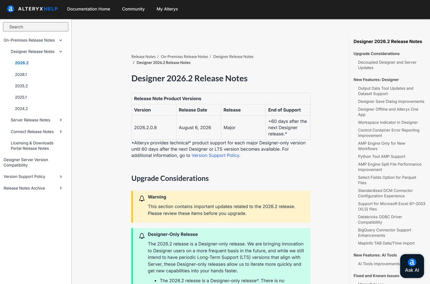This screenshot has height=284, width=430.
Task: Jump to New Features: Designer section
Action: [x=376, y=80]
